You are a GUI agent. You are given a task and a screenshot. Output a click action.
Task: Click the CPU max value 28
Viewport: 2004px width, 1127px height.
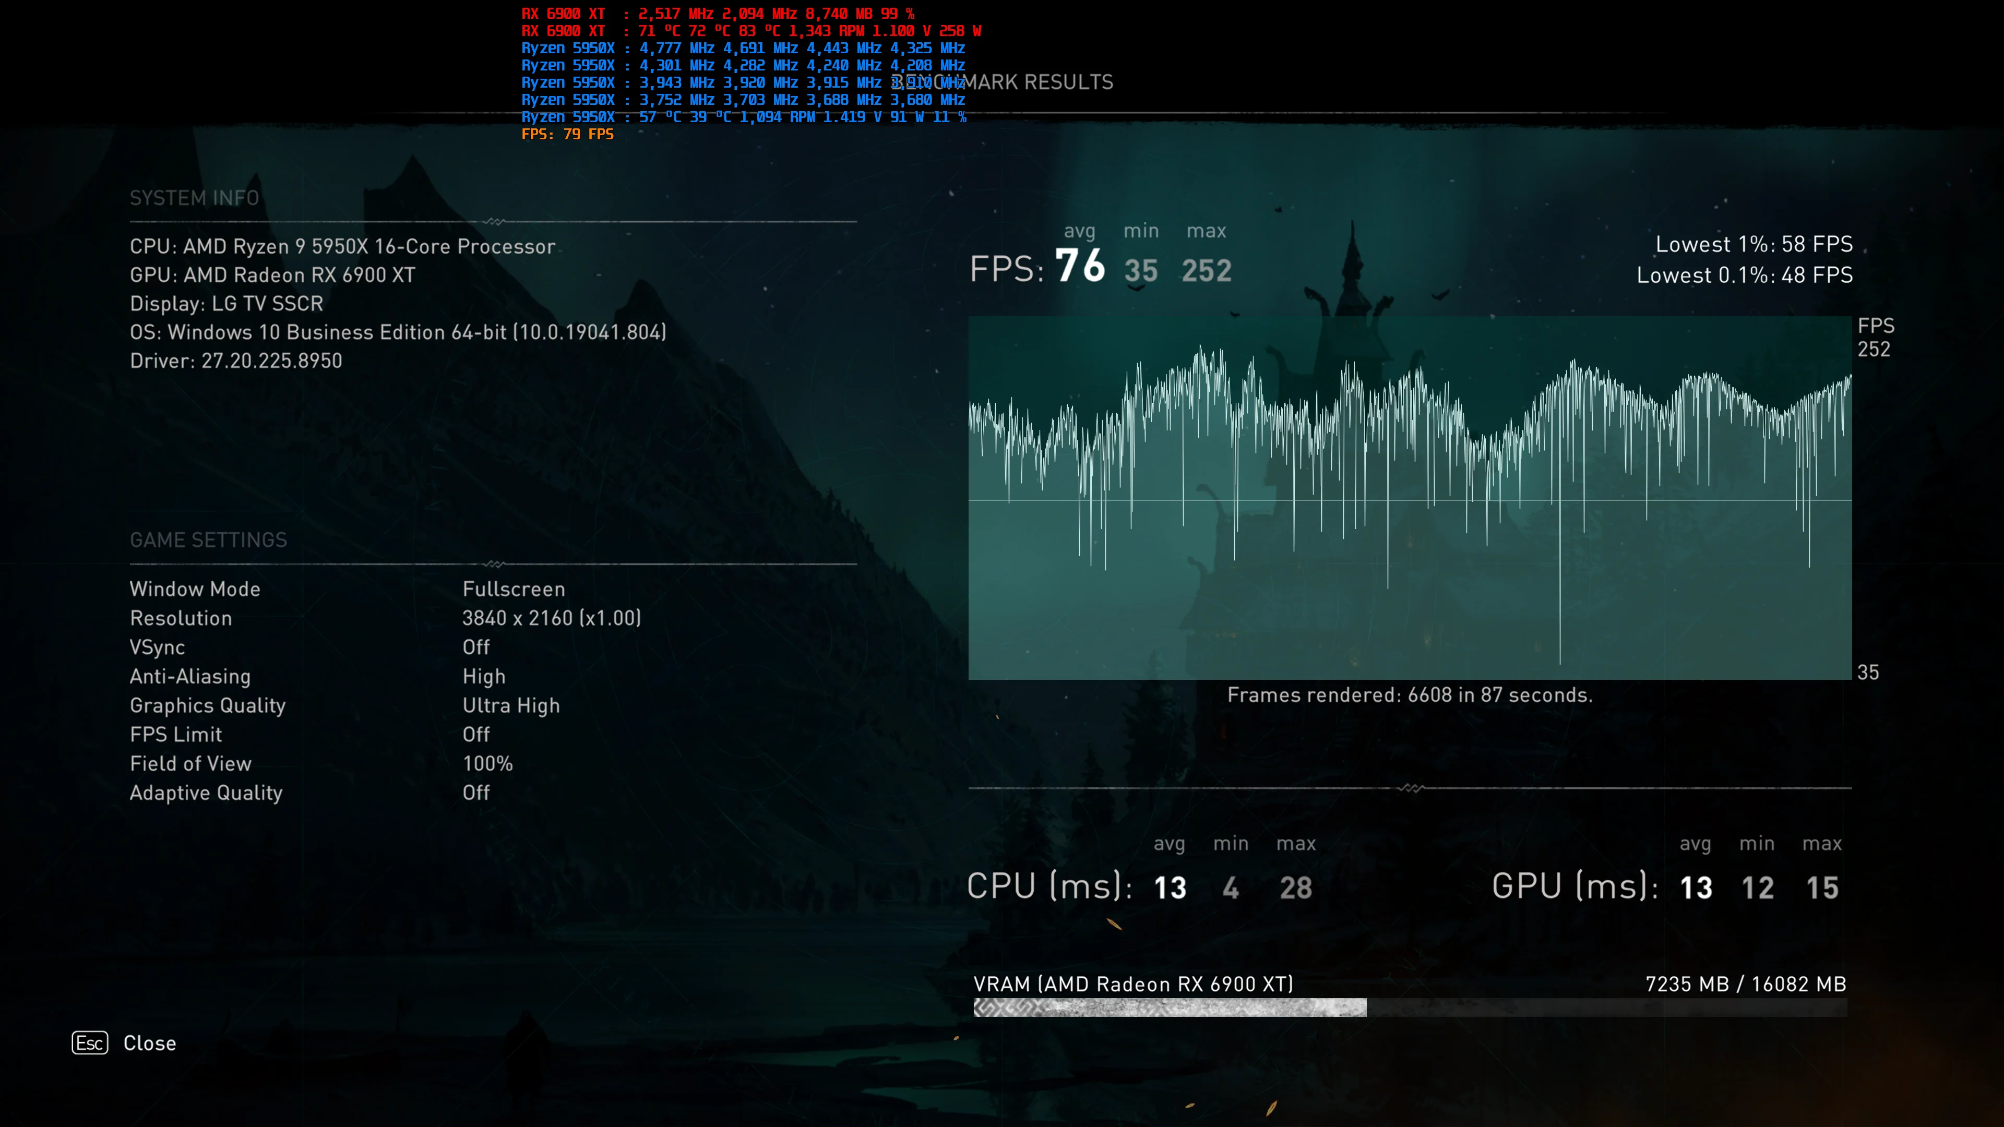click(x=1296, y=888)
